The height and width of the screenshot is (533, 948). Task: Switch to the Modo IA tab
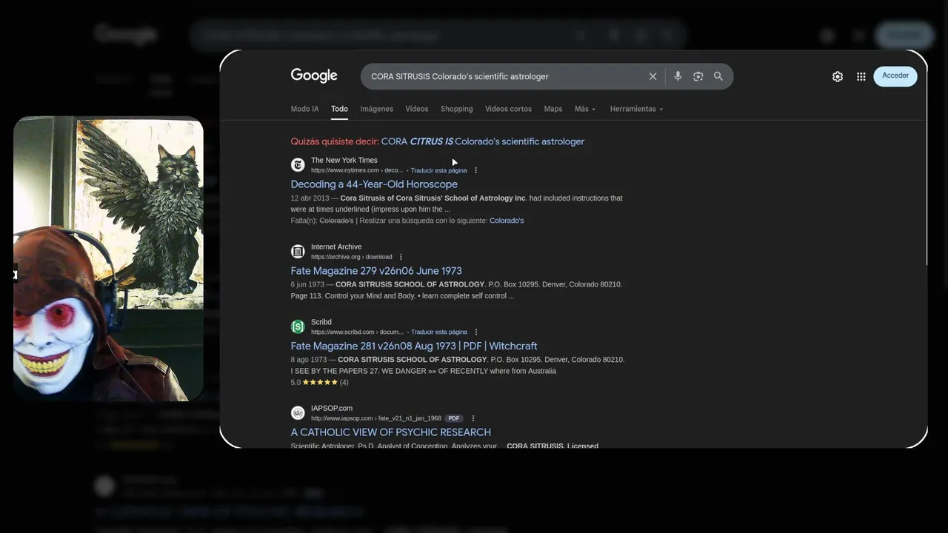(x=304, y=109)
